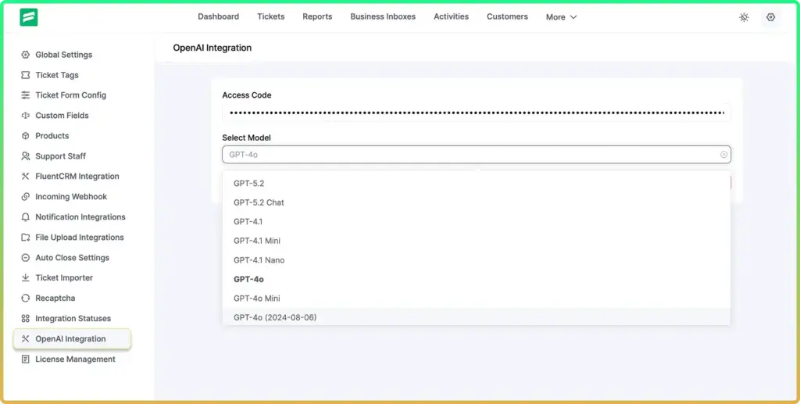Choose GPT-4o (2024-08-06) option
800x404 pixels.
[x=477, y=317]
